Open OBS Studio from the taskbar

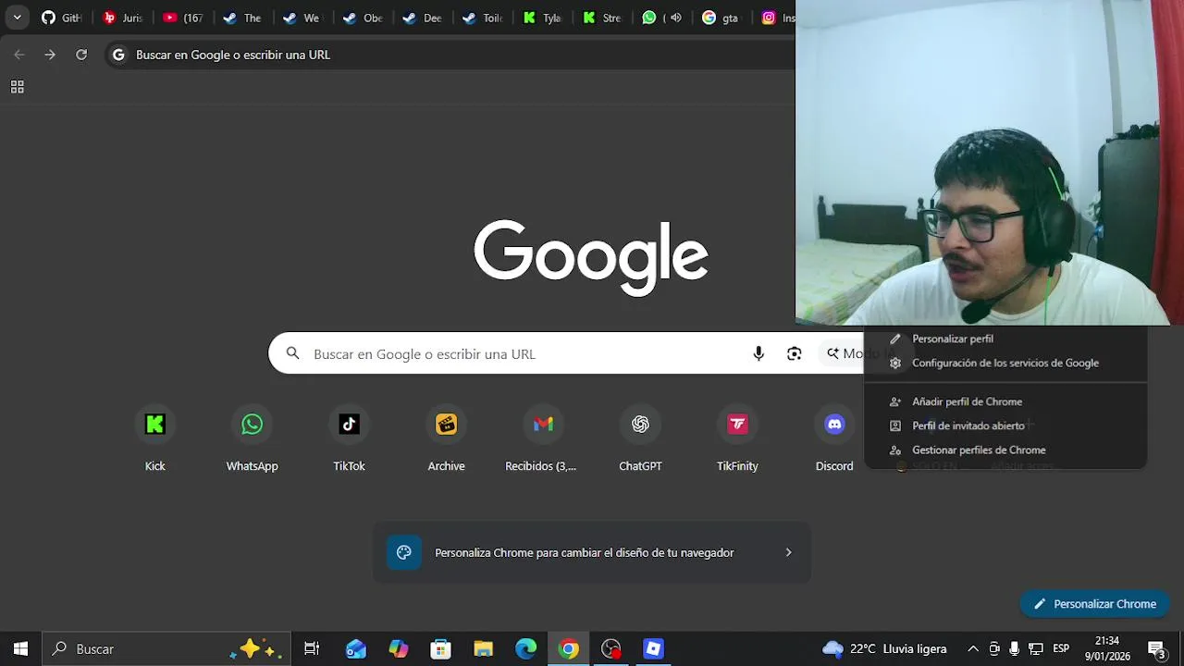(x=611, y=648)
